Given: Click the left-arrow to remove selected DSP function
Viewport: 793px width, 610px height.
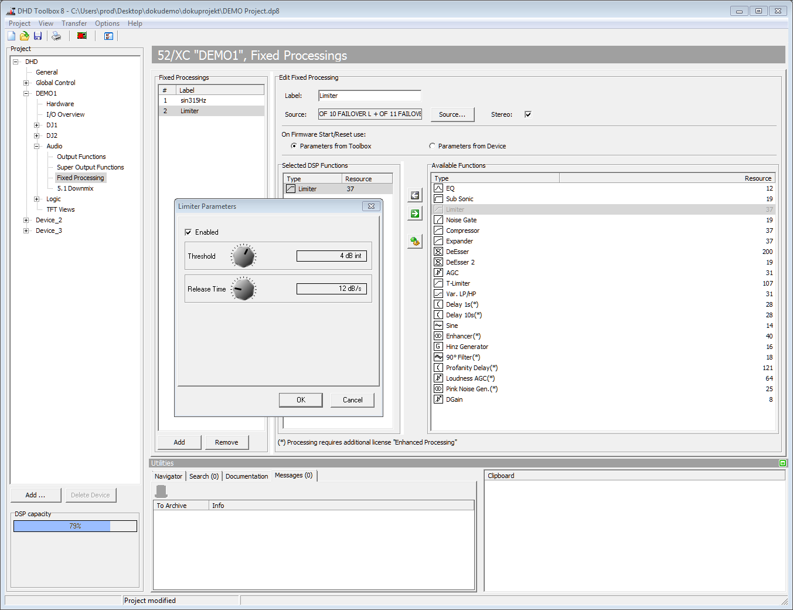Looking at the screenshot, I should (x=414, y=195).
